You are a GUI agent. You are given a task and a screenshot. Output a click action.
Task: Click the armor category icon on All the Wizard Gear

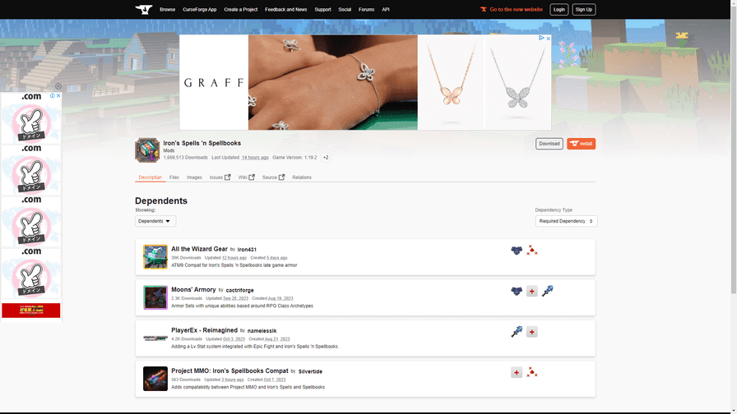(517, 250)
